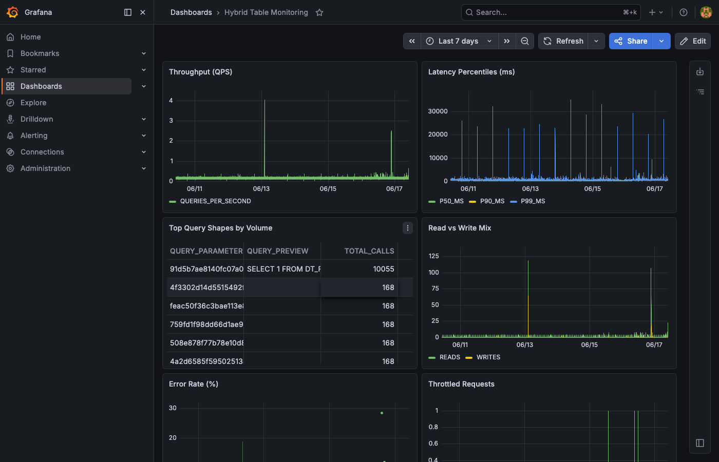The height and width of the screenshot is (462, 719).
Task: Open Connections in the sidebar
Action: (x=42, y=152)
